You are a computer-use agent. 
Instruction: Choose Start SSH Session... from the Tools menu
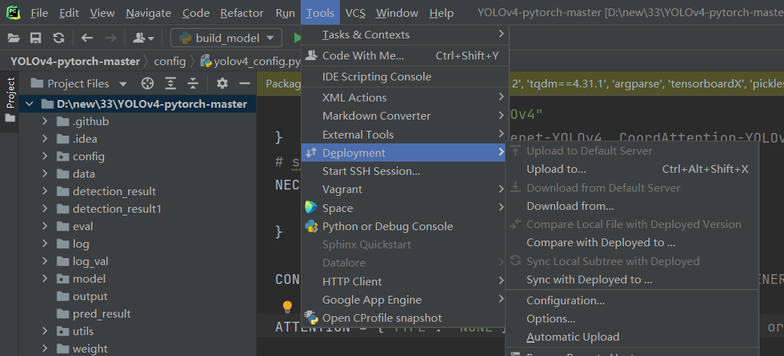tap(371, 171)
